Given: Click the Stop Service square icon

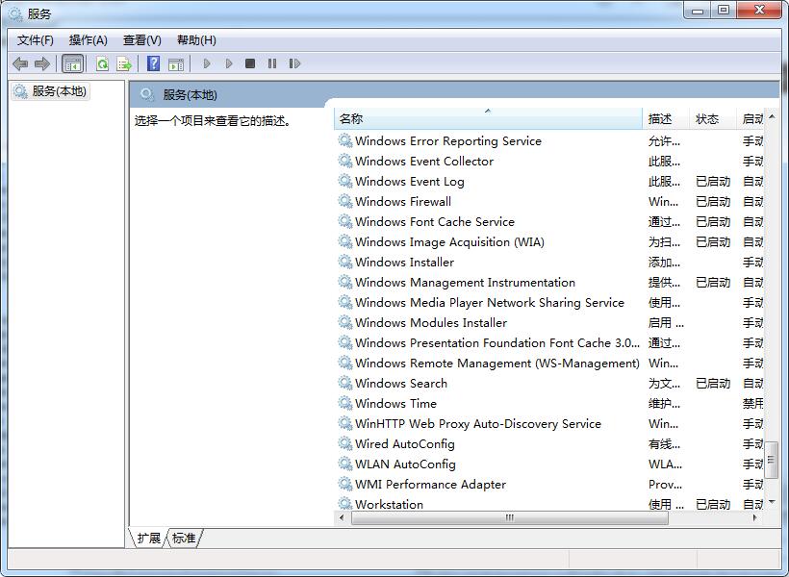Looking at the screenshot, I should click(x=250, y=63).
